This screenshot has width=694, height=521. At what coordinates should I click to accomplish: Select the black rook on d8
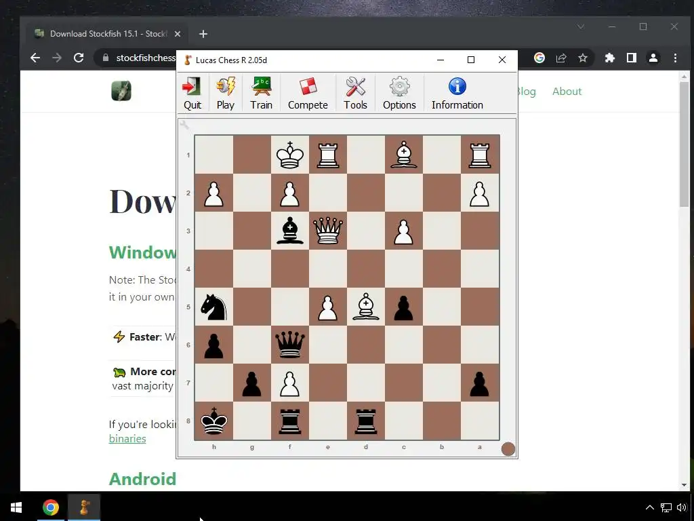coord(366,421)
